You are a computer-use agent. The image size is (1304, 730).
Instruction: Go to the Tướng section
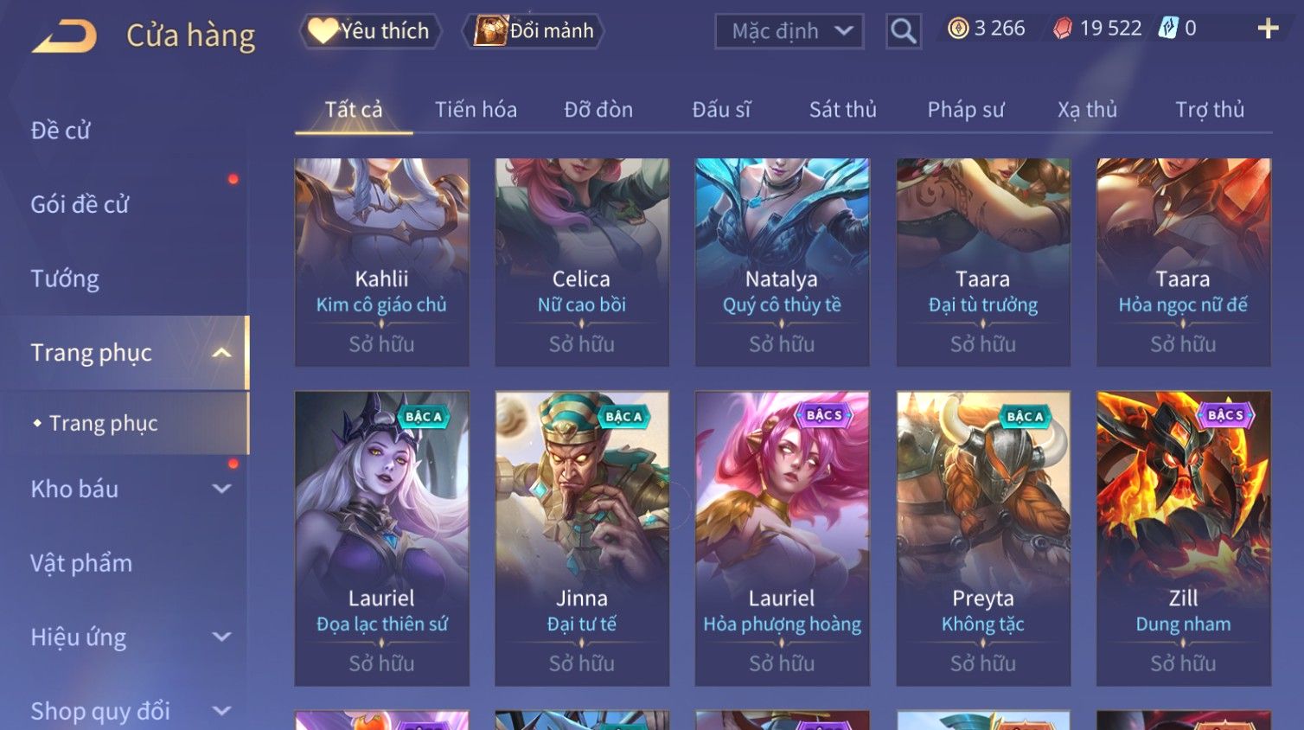[65, 279]
